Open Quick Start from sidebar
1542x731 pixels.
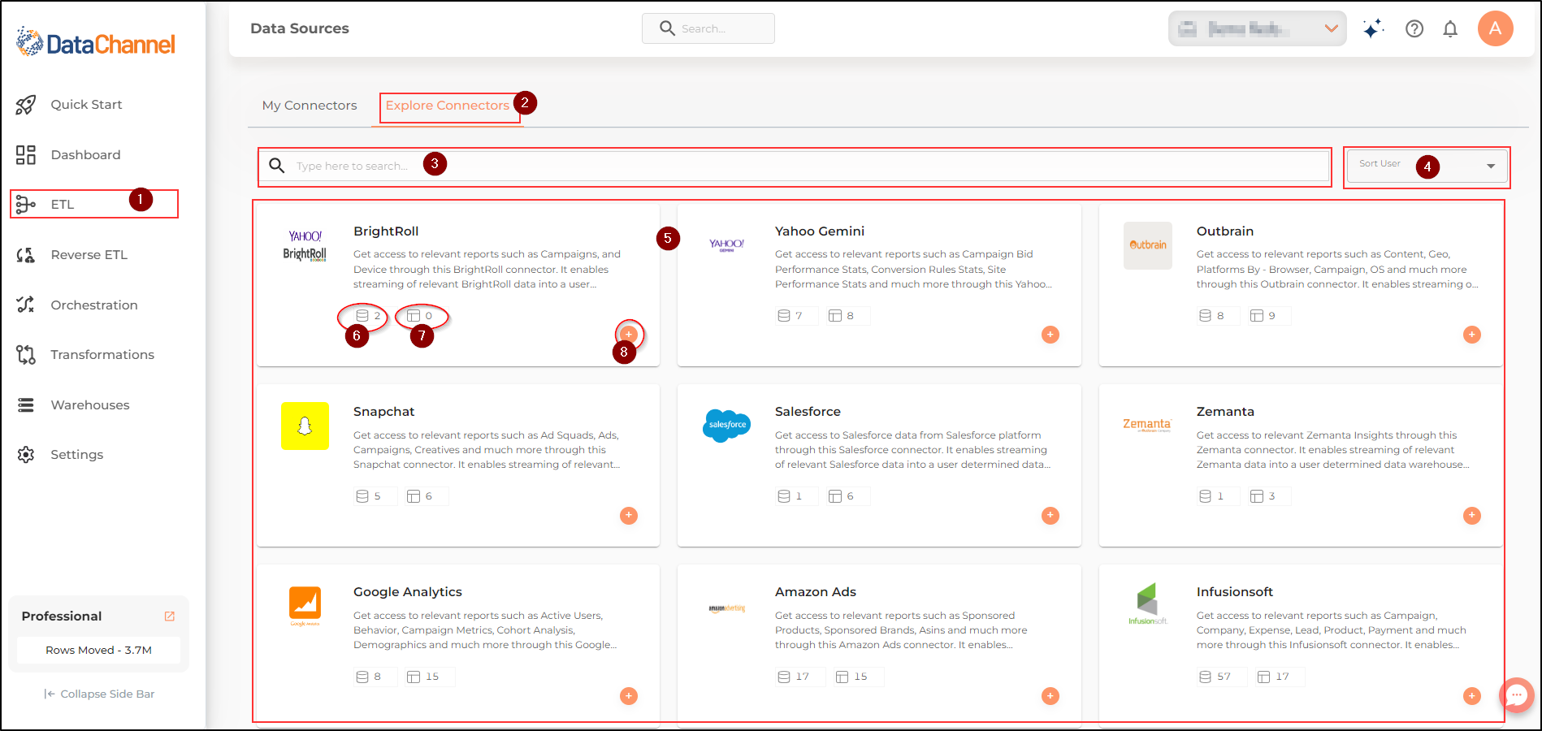tap(69, 105)
